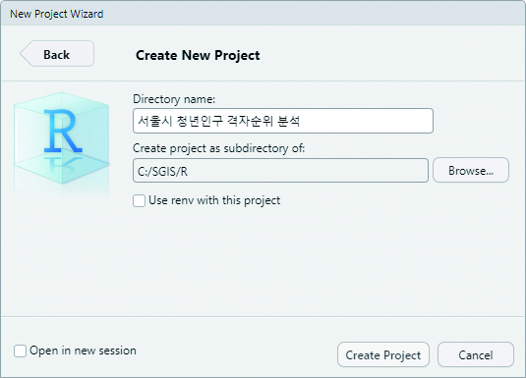Click the 'Create New Project' heading
The image size is (526, 378).
198,55
